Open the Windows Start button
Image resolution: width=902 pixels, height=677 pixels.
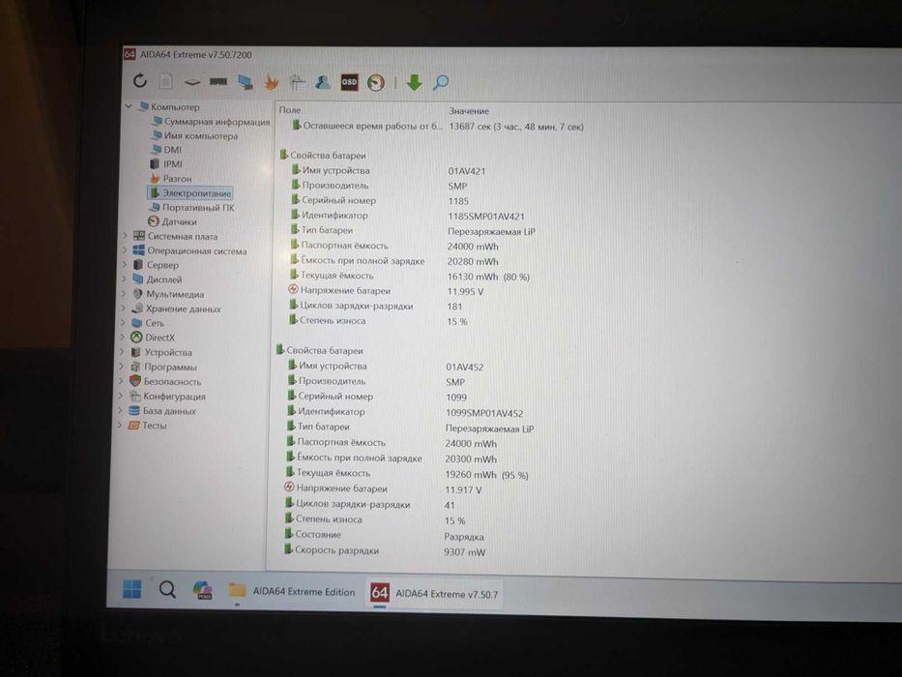pyautogui.click(x=132, y=589)
